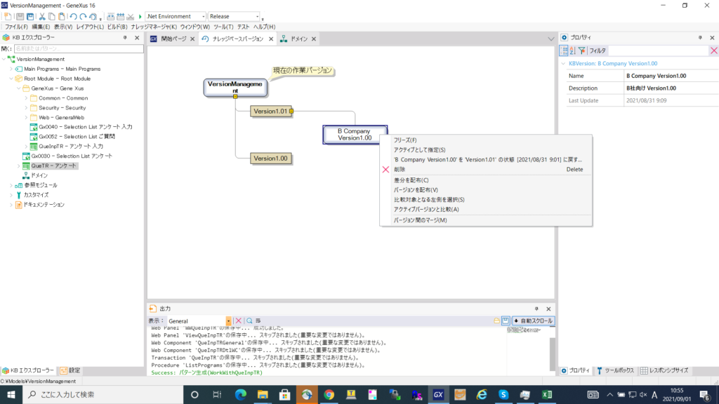Pin the KB Explorer panel

pyautogui.click(x=125, y=38)
